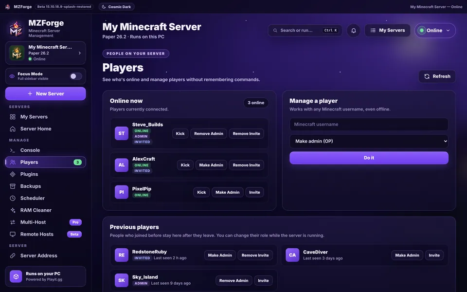Click the Do it button
Image resolution: width=467 pixels, height=292 pixels.
click(369, 158)
